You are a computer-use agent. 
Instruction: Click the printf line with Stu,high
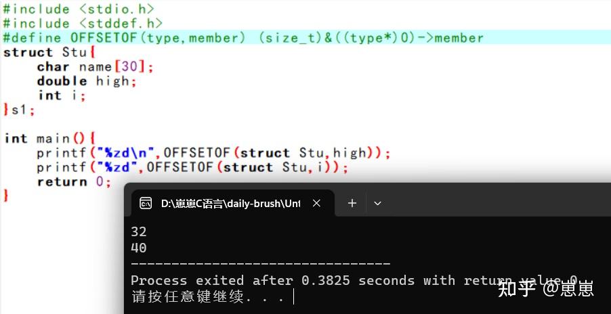click(x=213, y=153)
